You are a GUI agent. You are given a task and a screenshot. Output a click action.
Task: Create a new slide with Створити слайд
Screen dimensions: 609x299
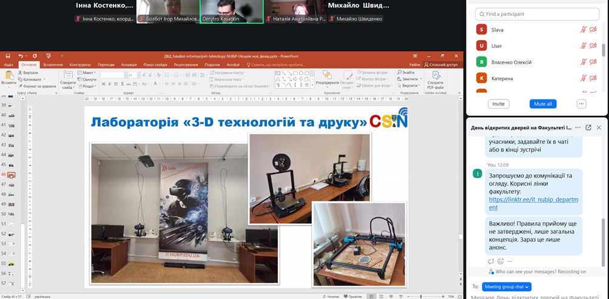pyautogui.click(x=68, y=79)
